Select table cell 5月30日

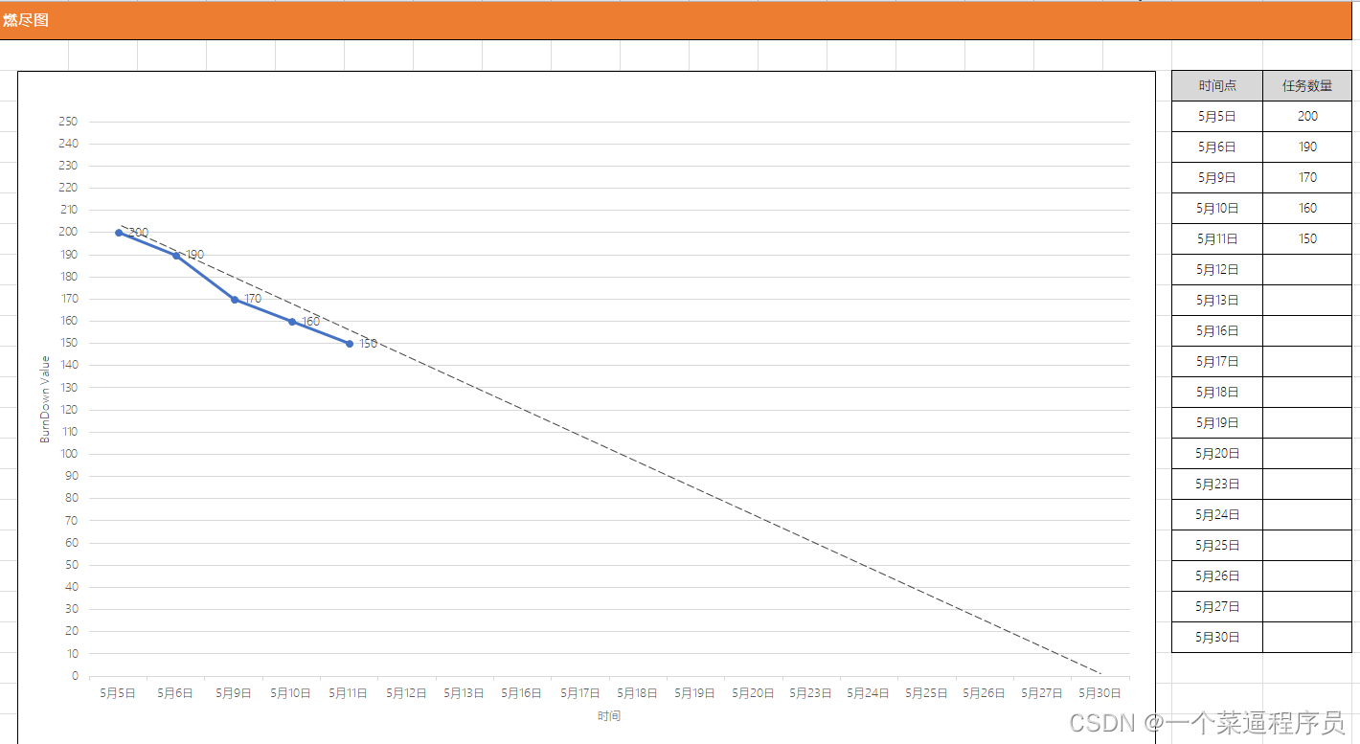(1217, 637)
